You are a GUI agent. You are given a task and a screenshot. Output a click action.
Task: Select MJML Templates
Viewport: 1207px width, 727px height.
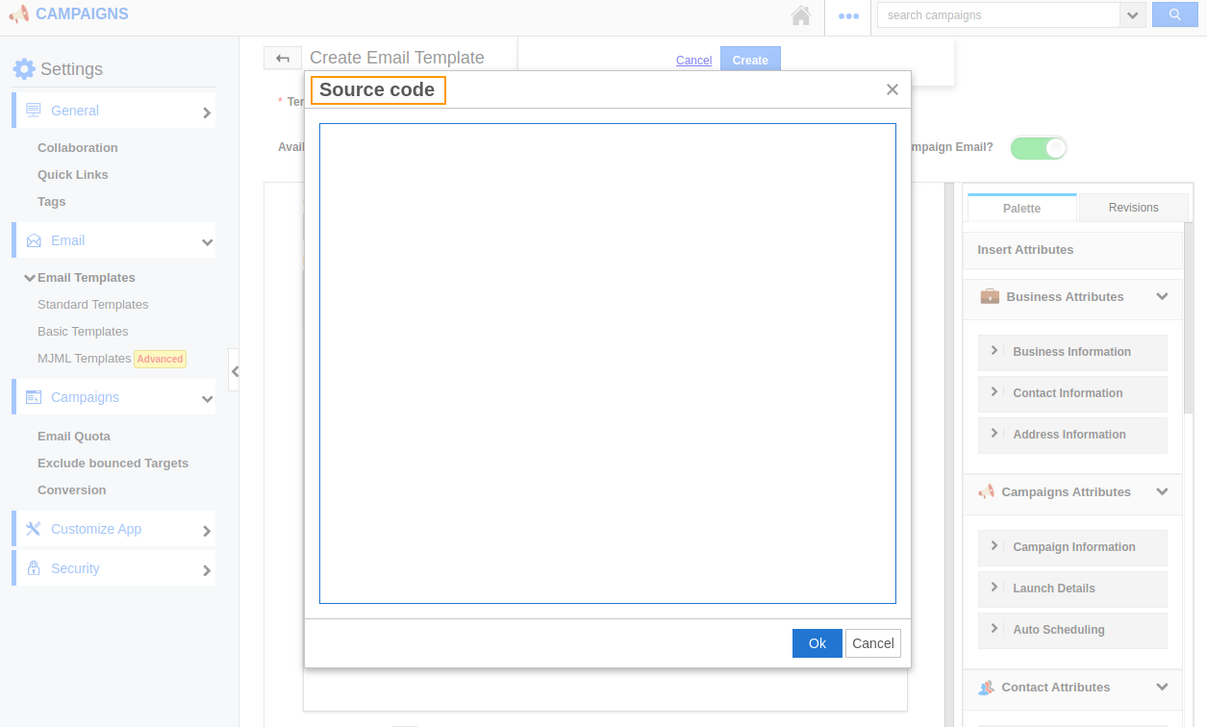(x=84, y=358)
